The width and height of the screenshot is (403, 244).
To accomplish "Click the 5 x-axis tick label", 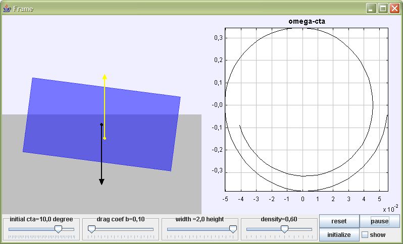I will (379, 199).
